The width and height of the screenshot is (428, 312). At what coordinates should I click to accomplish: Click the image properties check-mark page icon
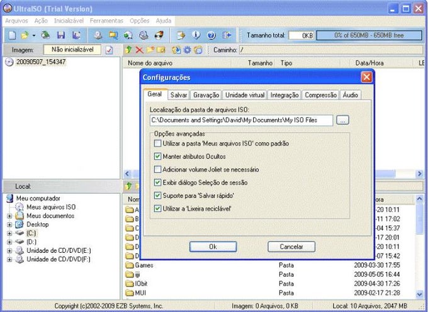pos(109,50)
